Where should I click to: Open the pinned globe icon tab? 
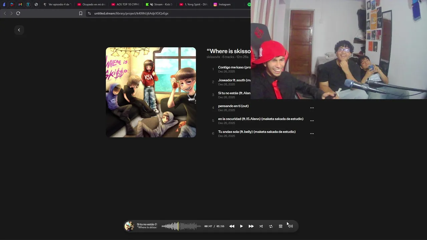(36, 4)
